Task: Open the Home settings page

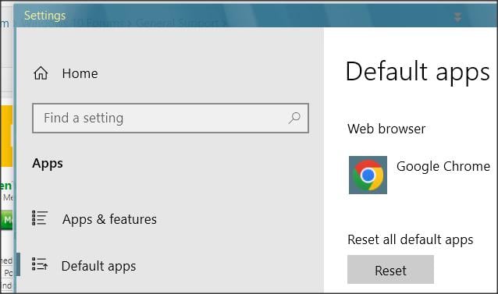Action: pyautogui.click(x=80, y=73)
